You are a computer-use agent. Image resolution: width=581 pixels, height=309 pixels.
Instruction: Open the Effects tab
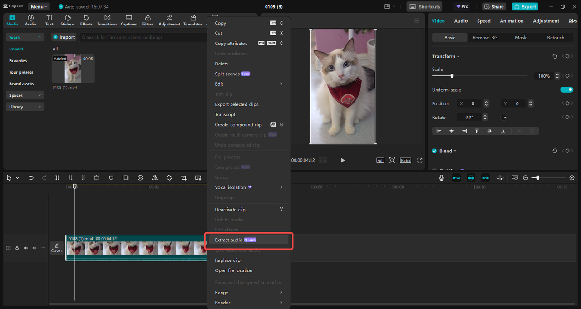click(x=86, y=20)
